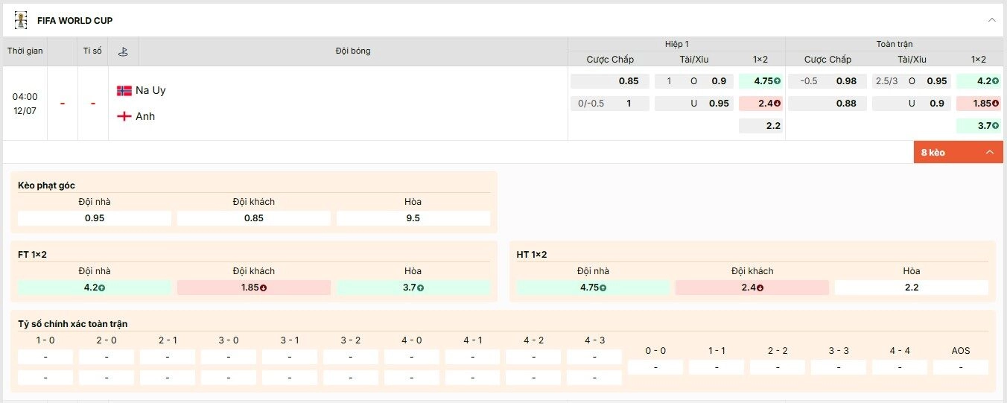Click the FIFA WORLD CUP league title
Viewport: 1007px width, 403px height.
pos(75,20)
